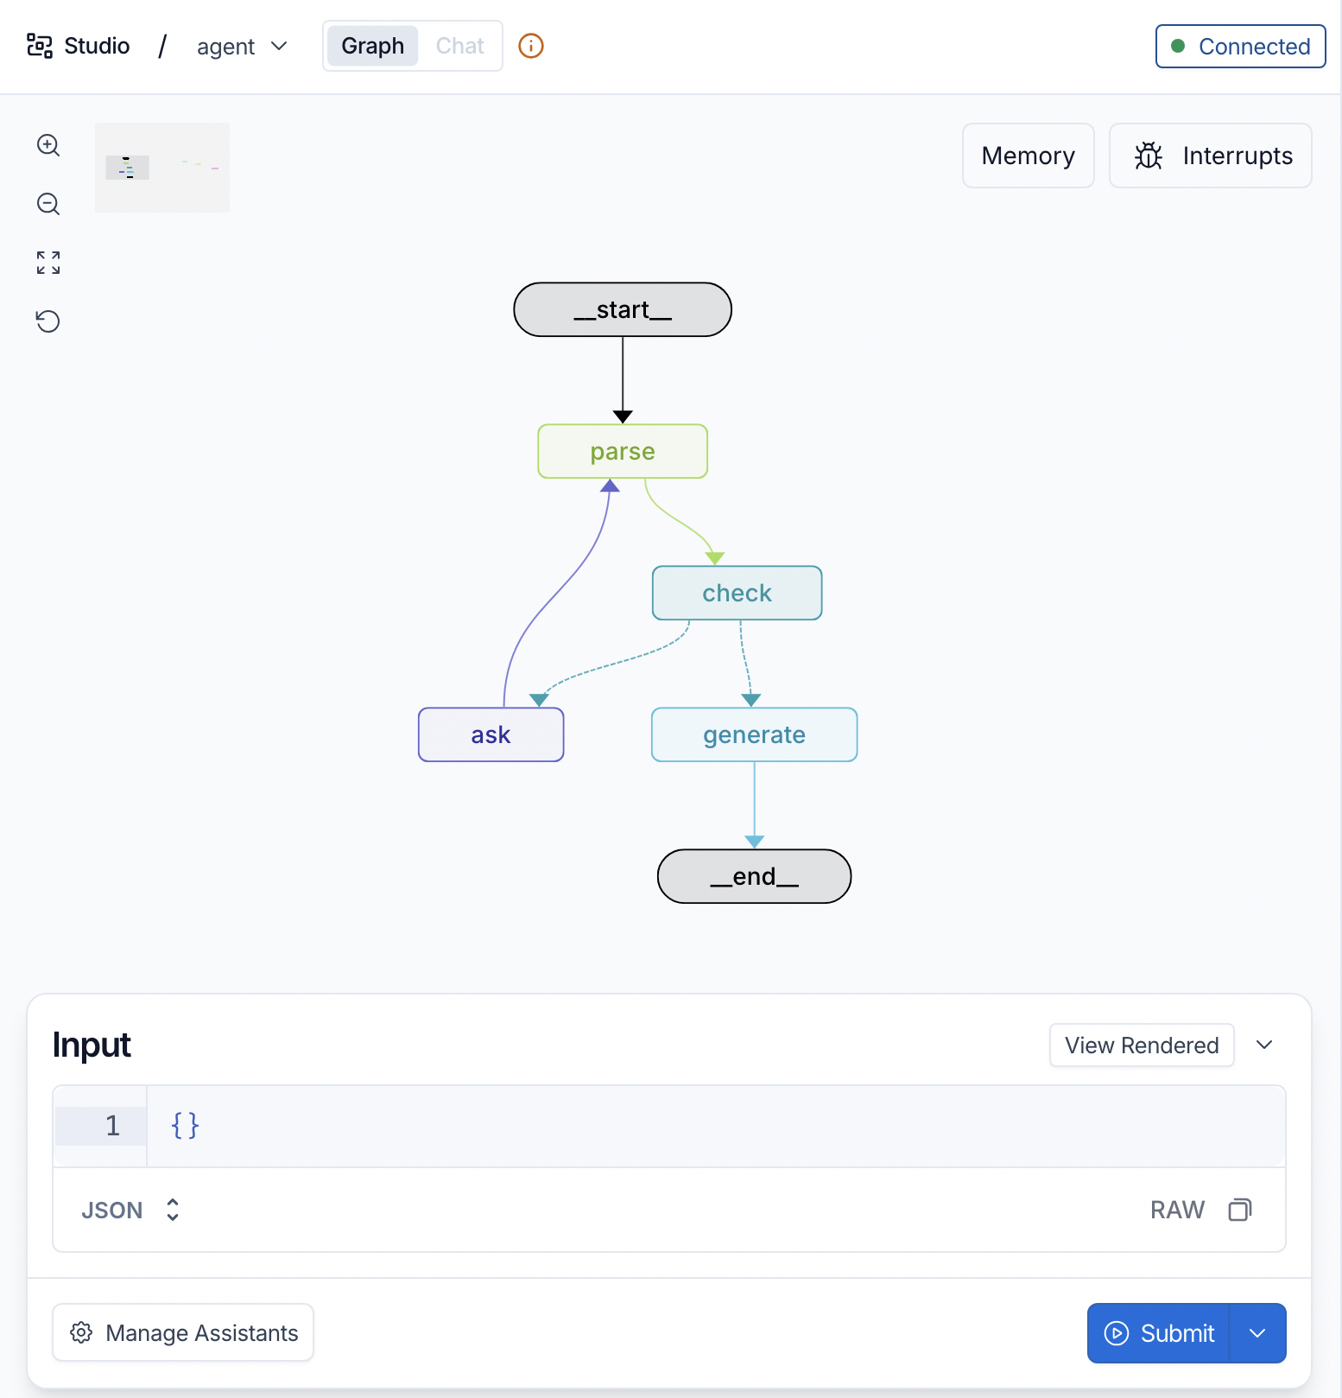The image size is (1342, 1398).
Task: Reset the graph layout with rotate icon
Action: [48, 321]
